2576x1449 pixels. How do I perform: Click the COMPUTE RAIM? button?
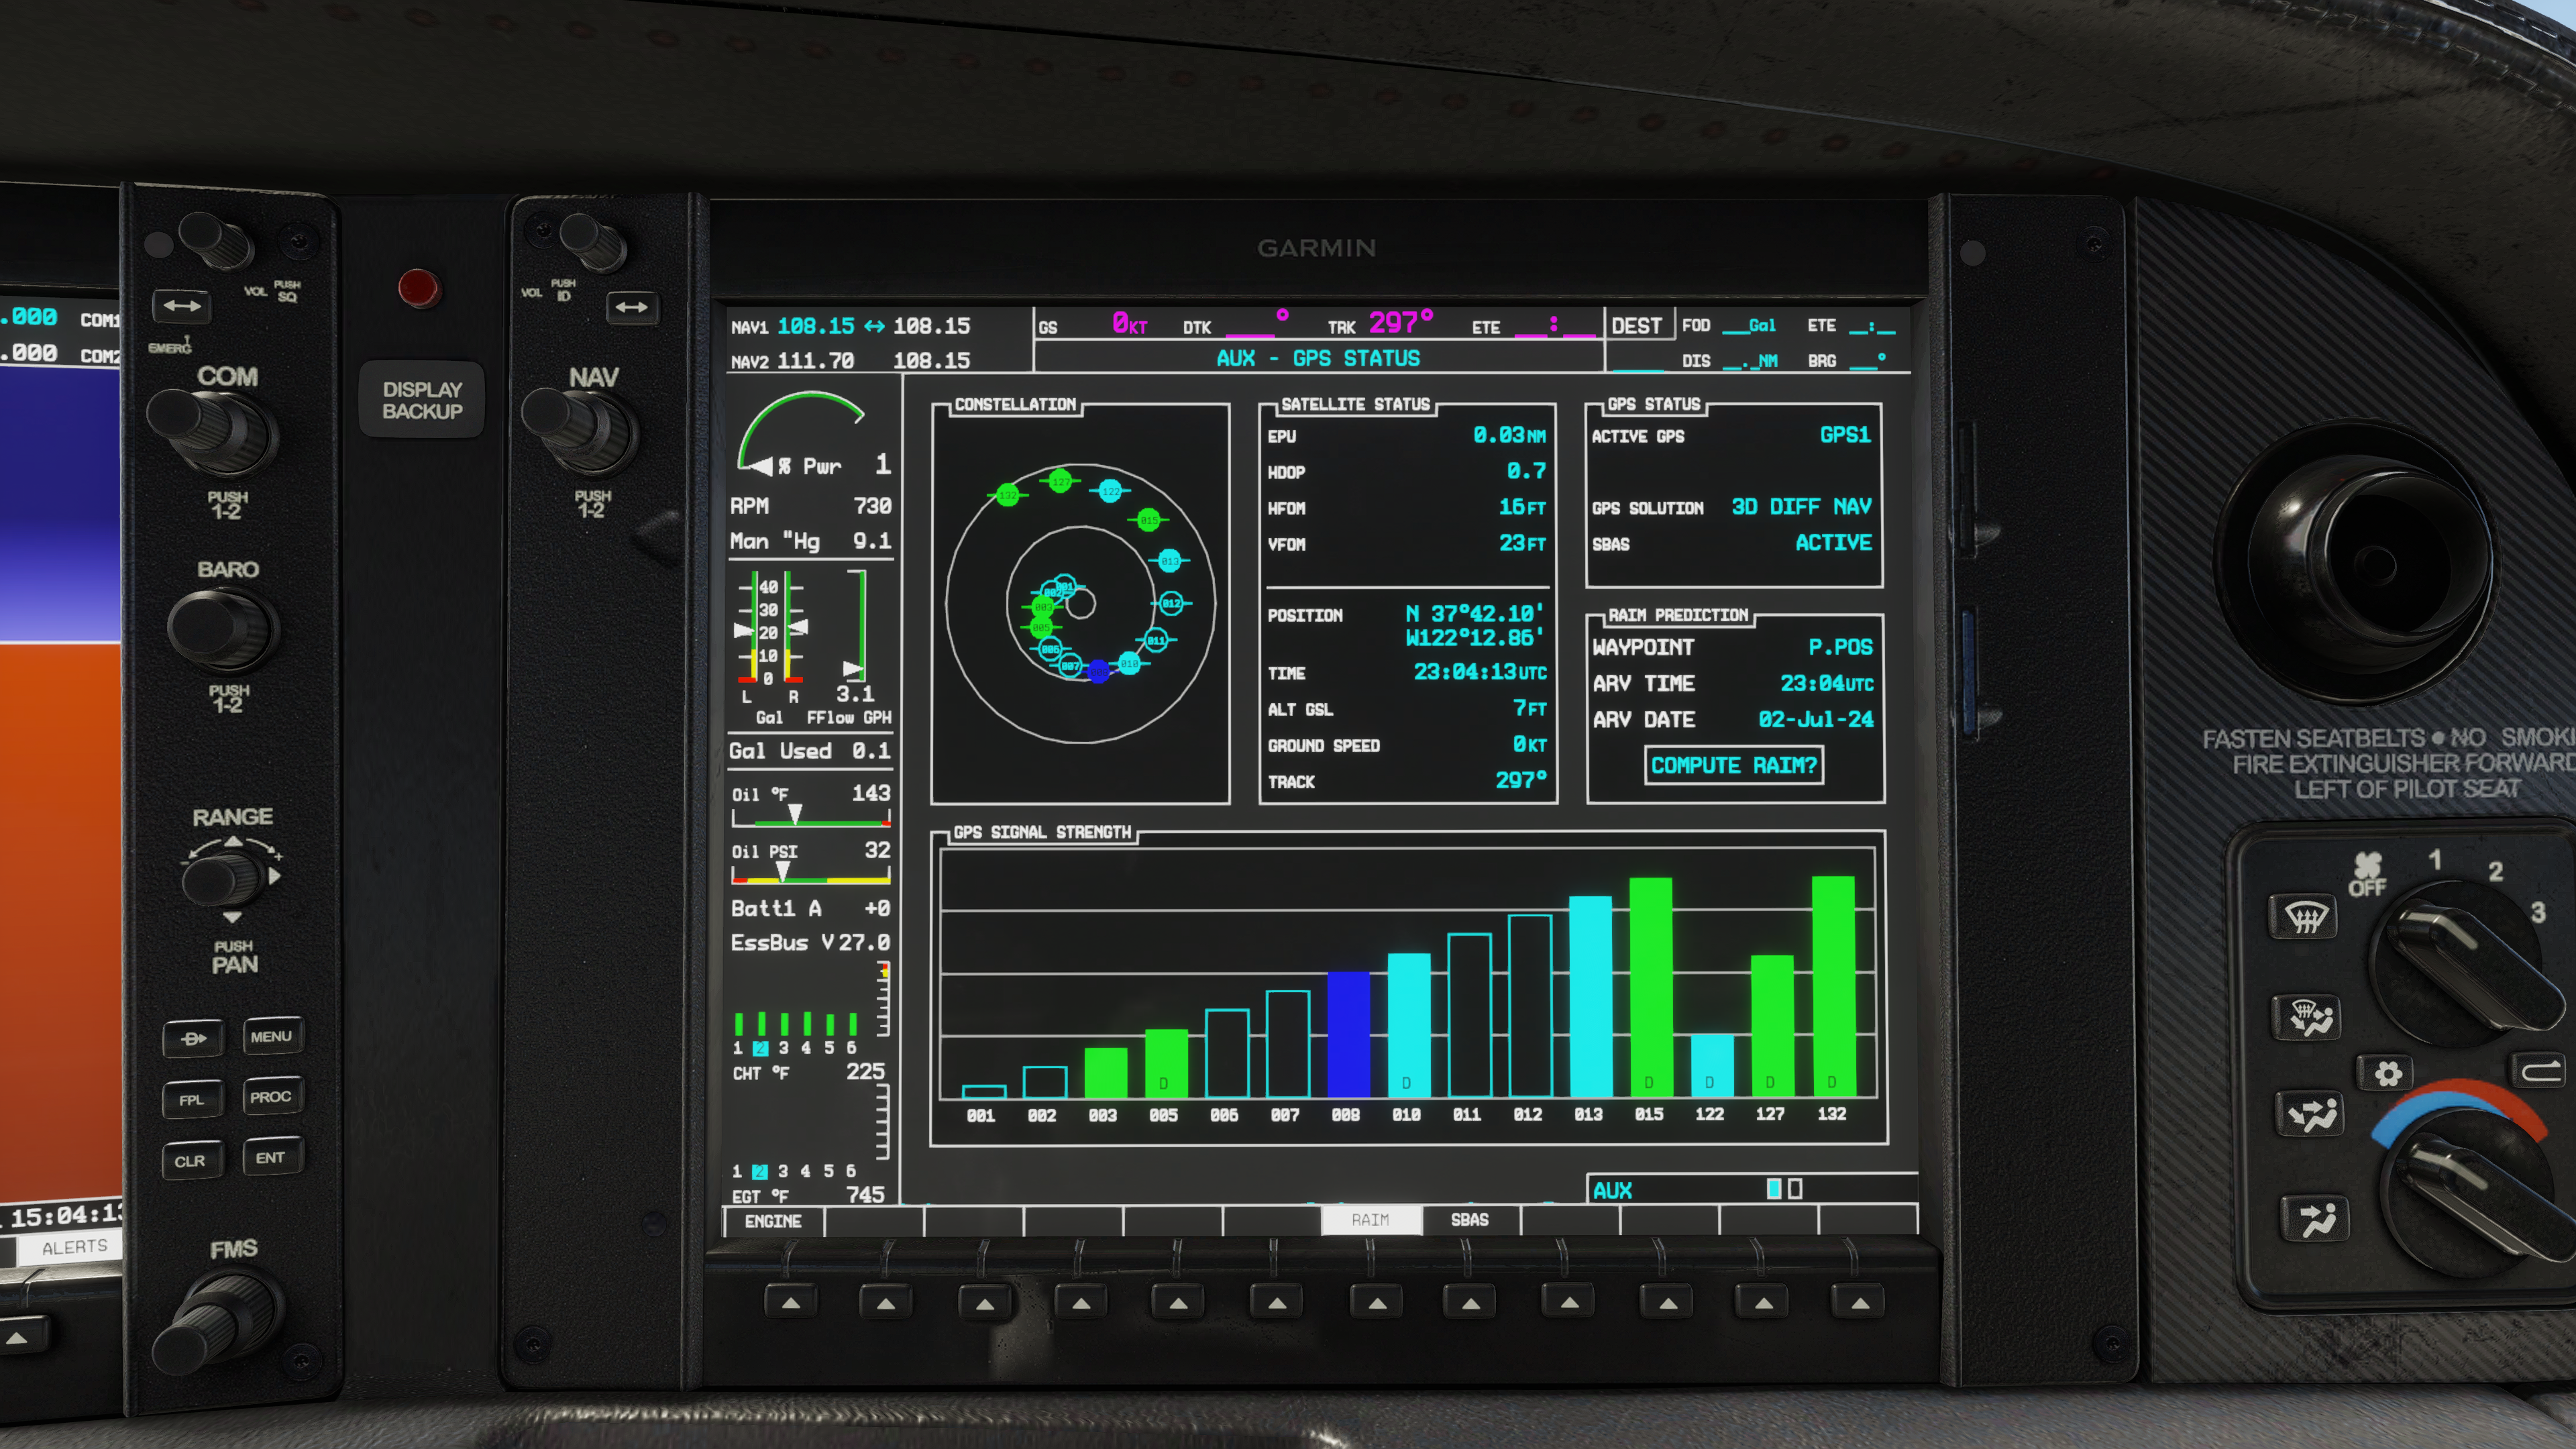point(1733,765)
